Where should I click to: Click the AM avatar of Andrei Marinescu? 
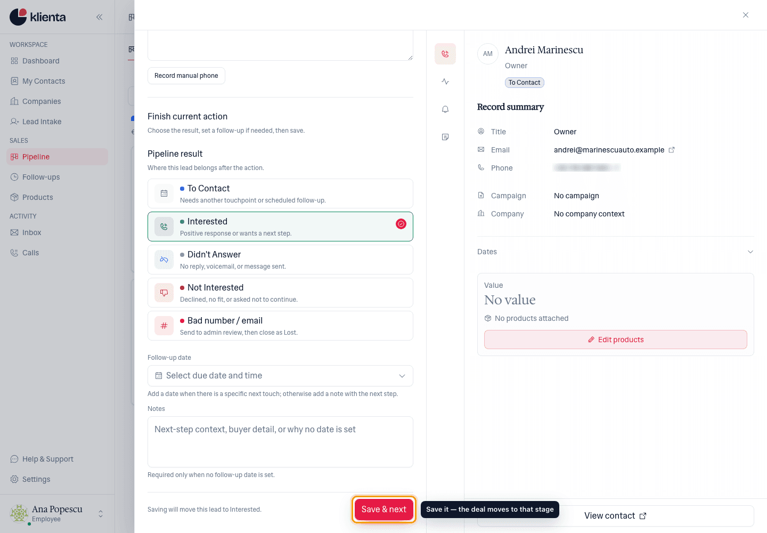pos(488,54)
